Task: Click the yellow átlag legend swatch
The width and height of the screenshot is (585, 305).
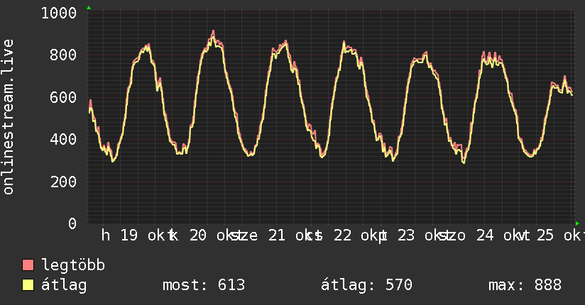Action: click(28, 284)
